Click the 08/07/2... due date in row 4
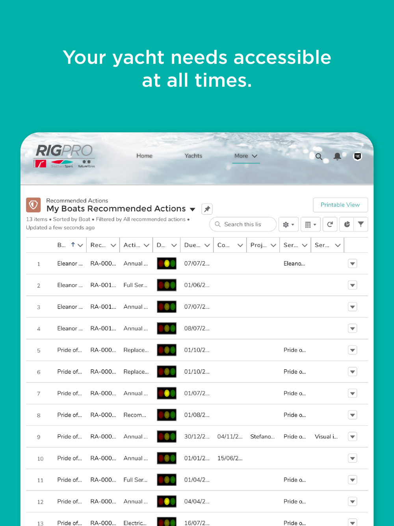The width and height of the screenshot is (394, 526). (x=197, y=328)
